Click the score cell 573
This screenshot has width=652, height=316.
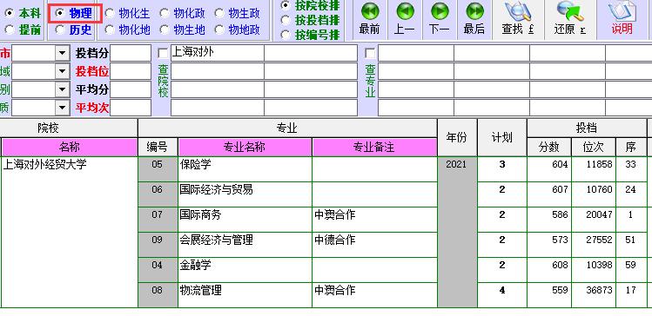[x=549, y=245]
